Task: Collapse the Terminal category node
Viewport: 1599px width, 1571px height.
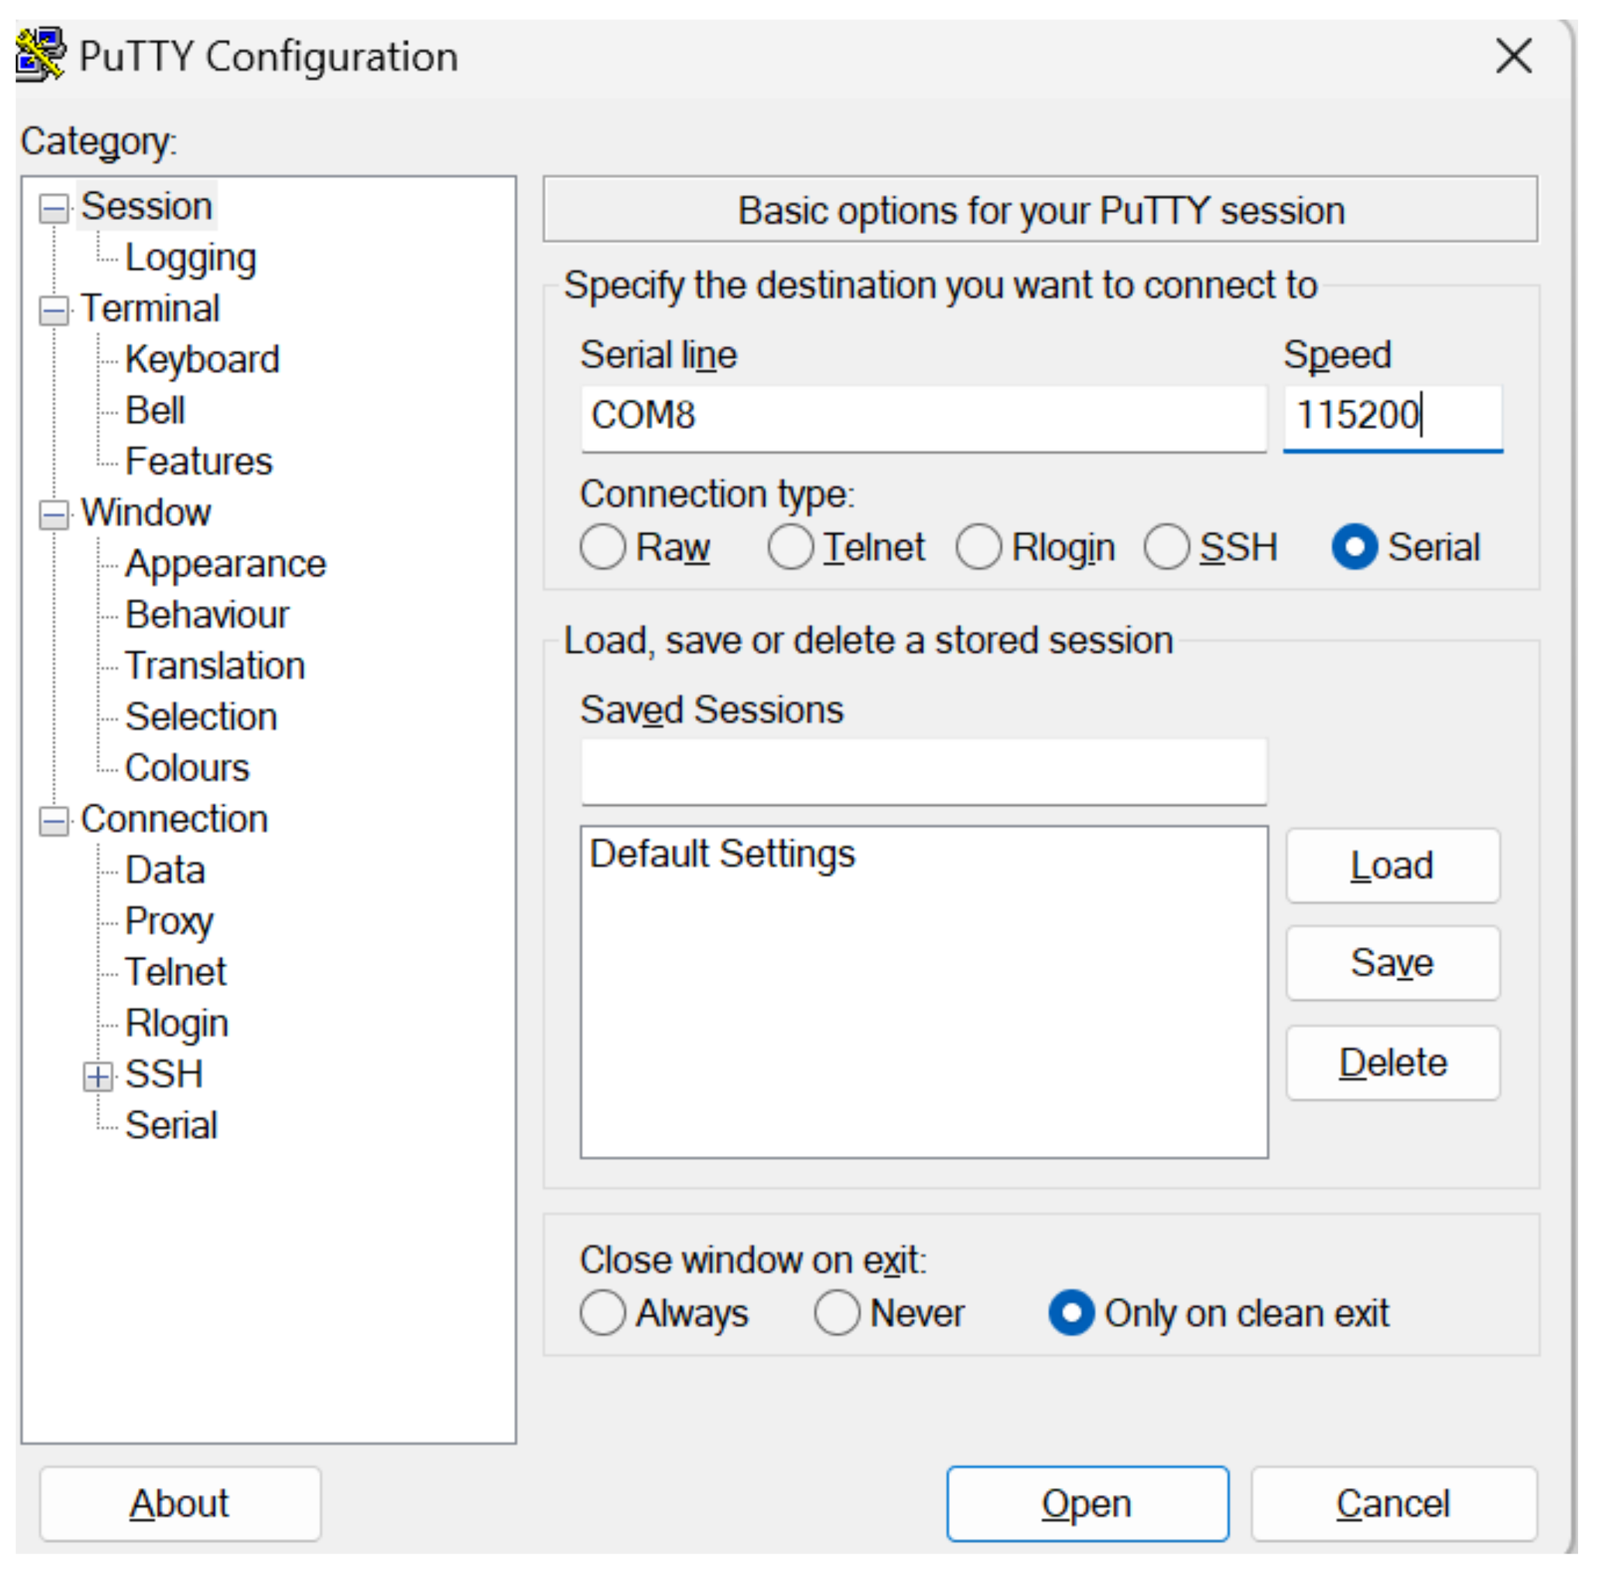Action: coord(54,311)
